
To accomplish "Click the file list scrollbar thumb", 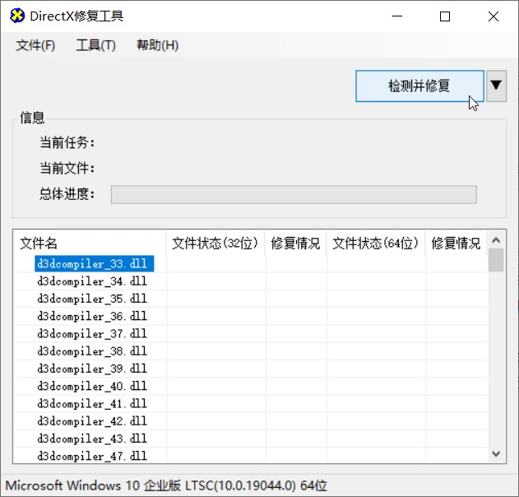I will 496,260.
